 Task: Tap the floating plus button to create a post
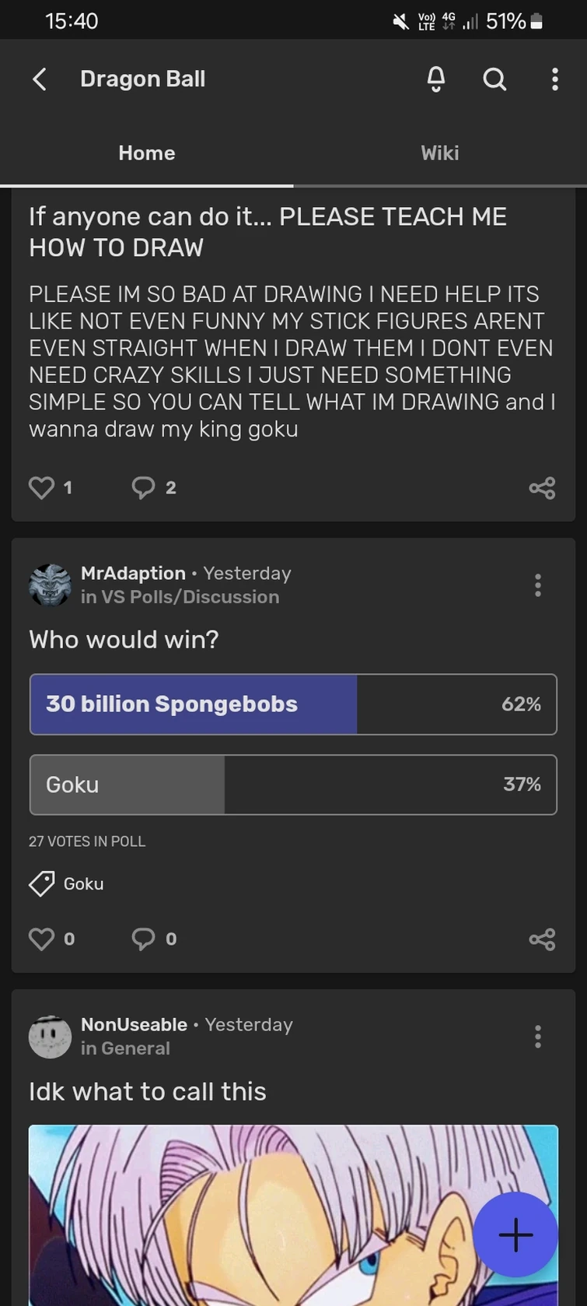[515, 1234]
